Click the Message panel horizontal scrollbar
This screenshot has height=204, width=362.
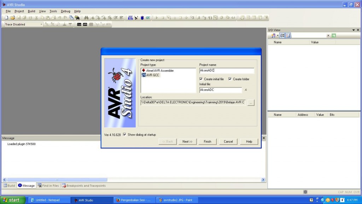point(57,180)
